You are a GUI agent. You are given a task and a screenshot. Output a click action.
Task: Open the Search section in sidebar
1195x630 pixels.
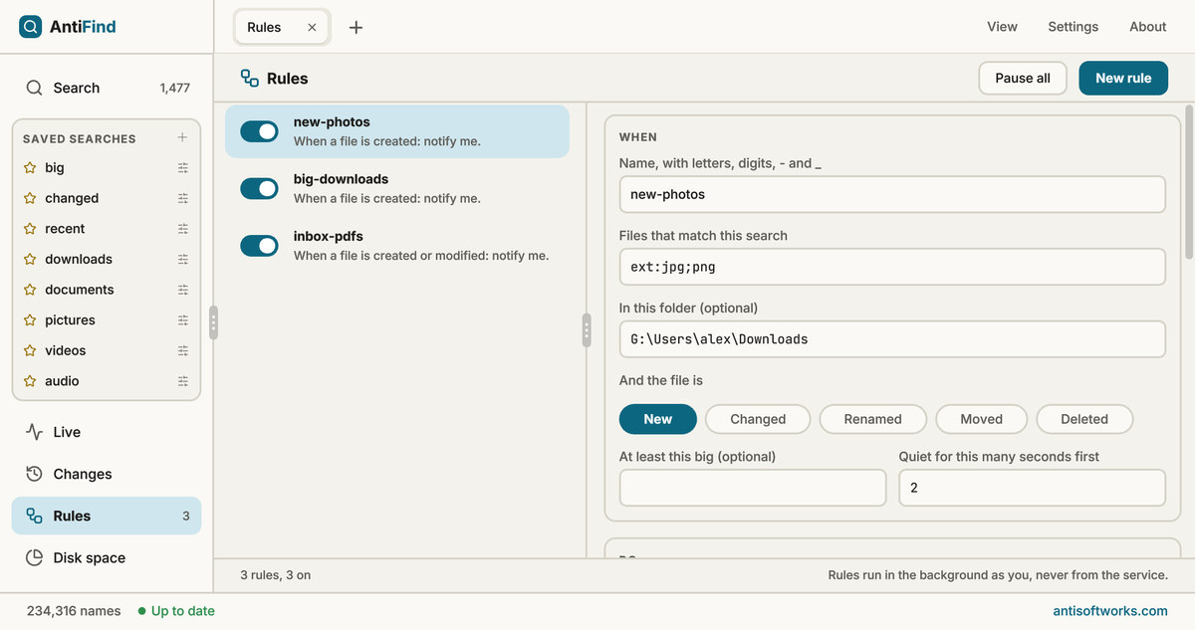coord(107,88)
